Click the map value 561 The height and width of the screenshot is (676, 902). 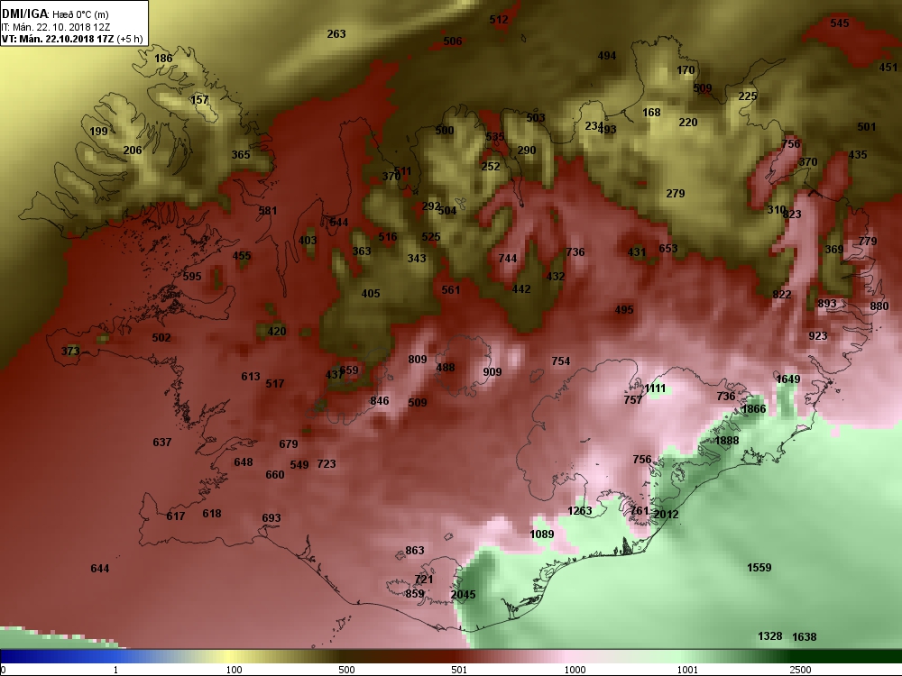pyautogui.click(x=450, y=289)
